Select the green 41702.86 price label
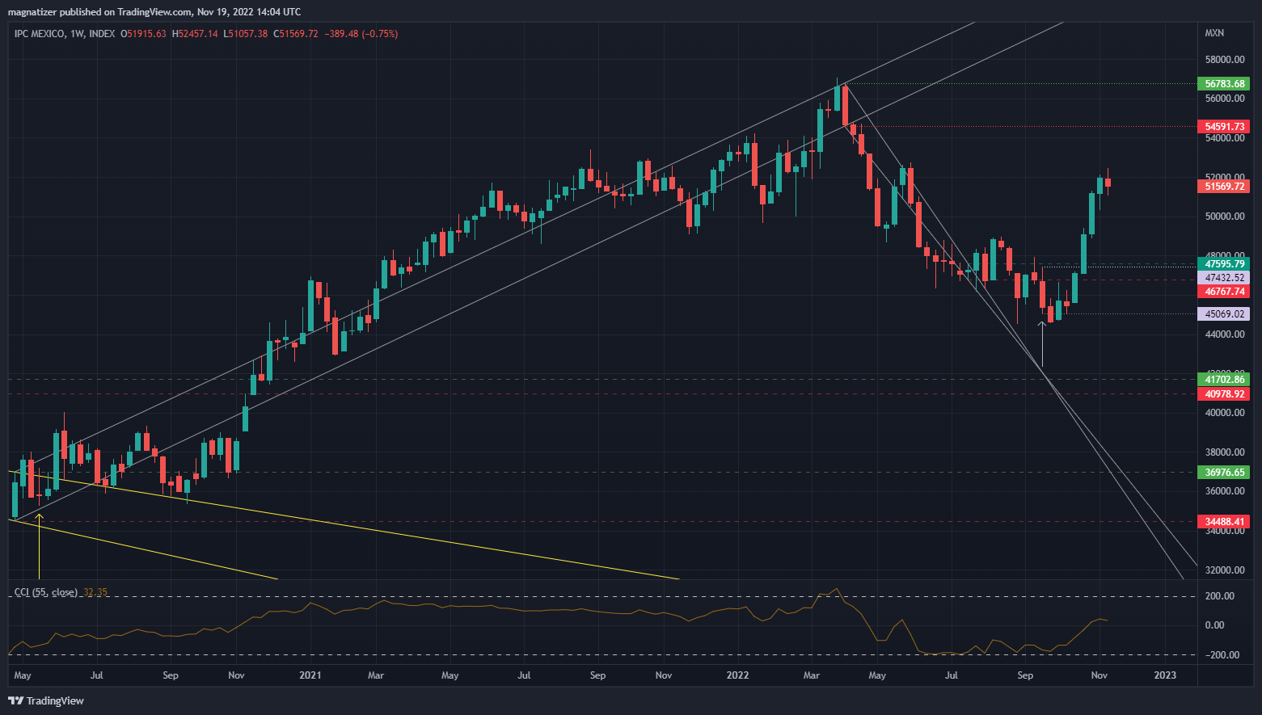1262x715 pixels. pyautogui.click(x=1224, y=380)
